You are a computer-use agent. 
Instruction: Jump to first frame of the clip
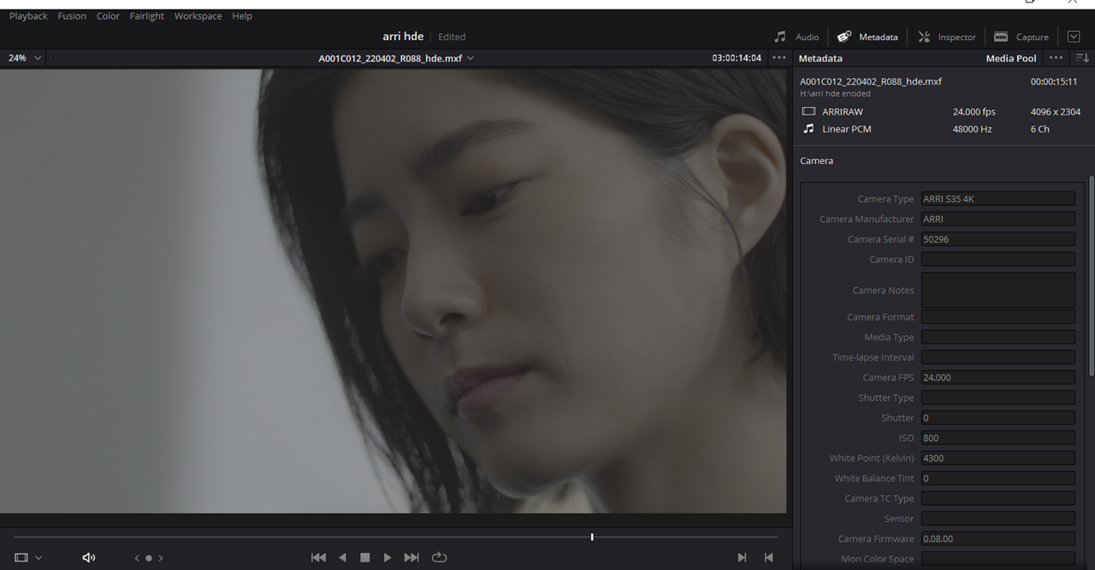[x=318, y=557]
